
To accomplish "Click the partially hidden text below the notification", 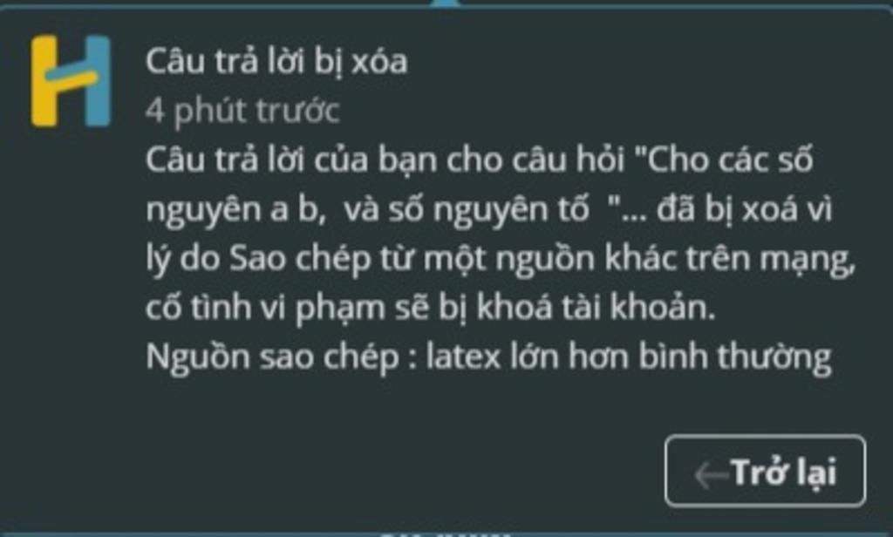I will coord(446,534).
